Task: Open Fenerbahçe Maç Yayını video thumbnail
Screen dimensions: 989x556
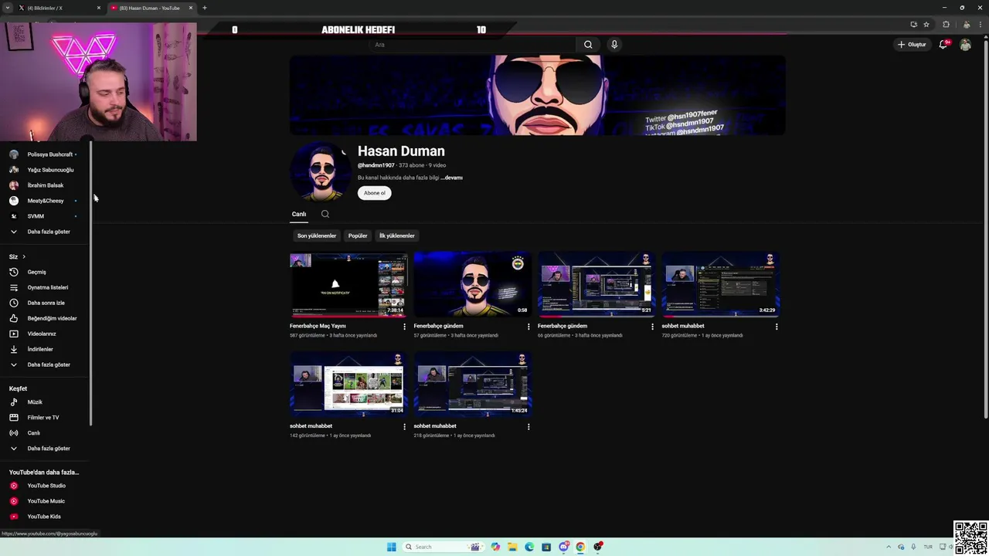Action: 348,284
